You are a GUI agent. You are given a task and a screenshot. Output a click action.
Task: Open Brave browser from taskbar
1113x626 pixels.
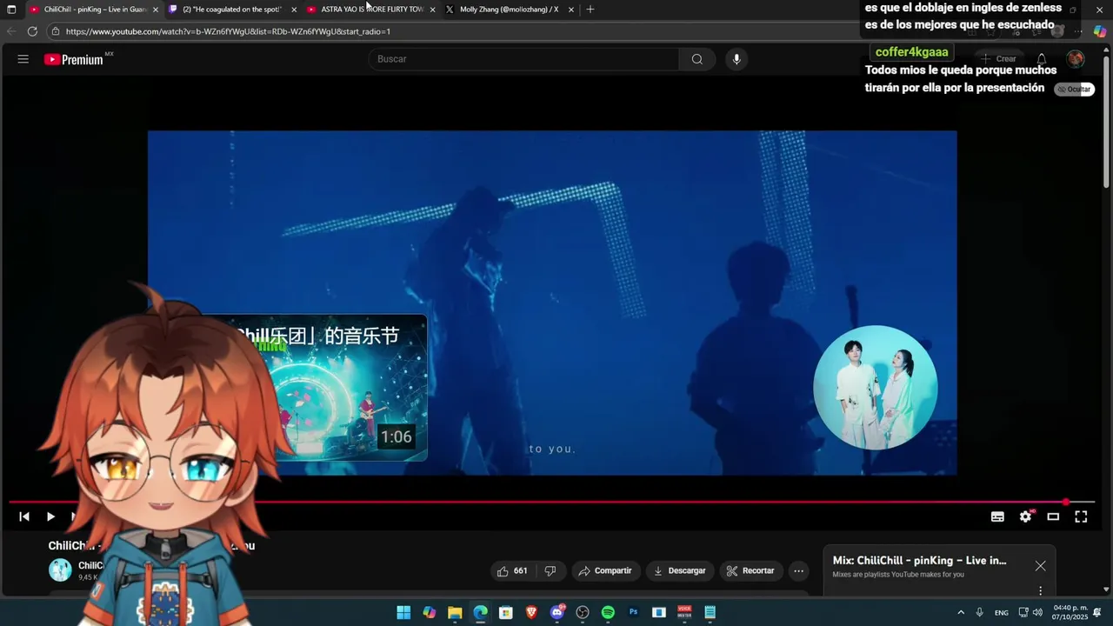[x=531, y=612]
